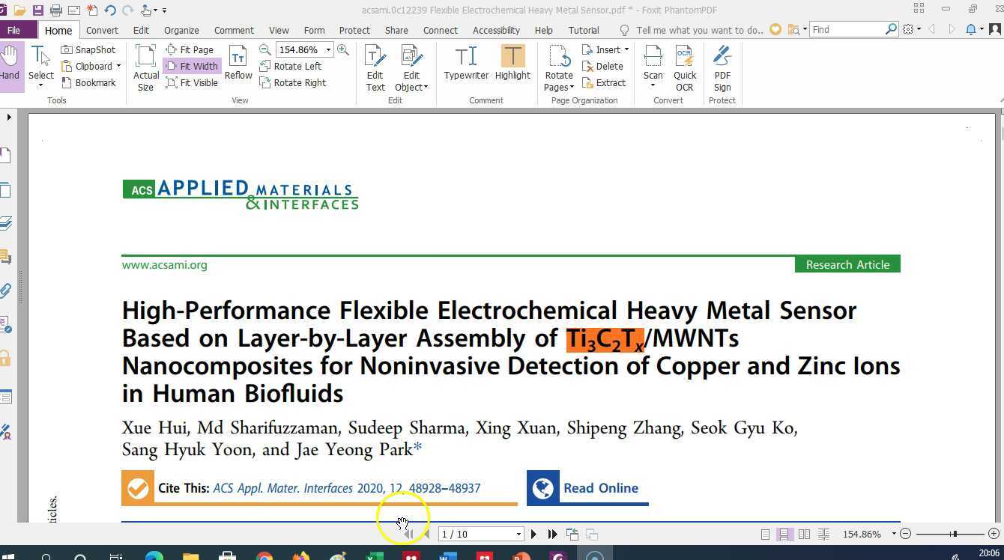Viewport: 1004px width, 560px height.
Task: Activate the Highlight tool
Action: 512,63
